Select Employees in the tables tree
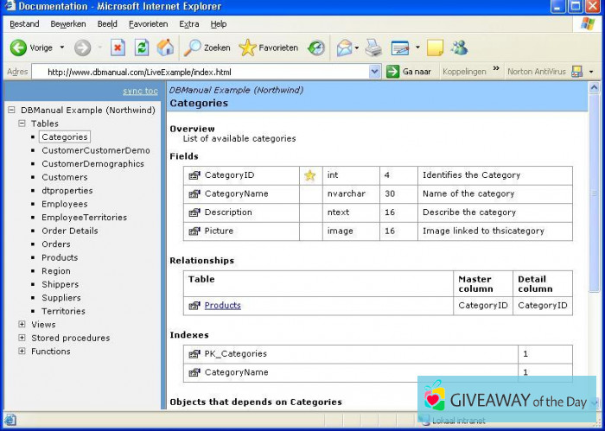Screen dimensions: 605x431 coord(64,205)
